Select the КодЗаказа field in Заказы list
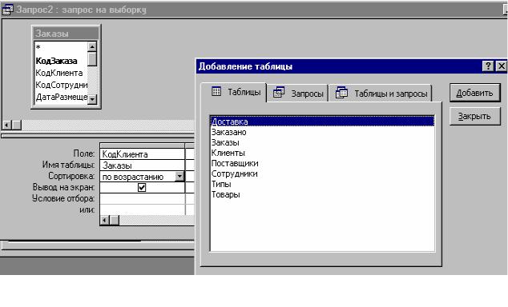The height and width of the screenshot is (307, 508). (x=61, y=61)
